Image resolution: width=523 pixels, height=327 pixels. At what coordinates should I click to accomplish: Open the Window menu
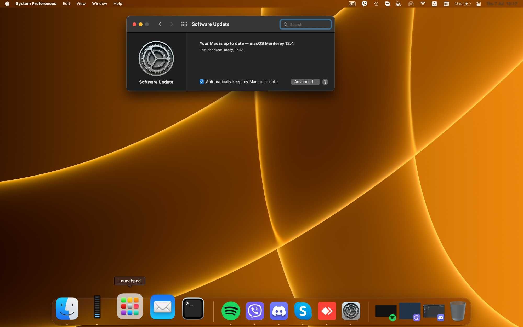point(99,4)
